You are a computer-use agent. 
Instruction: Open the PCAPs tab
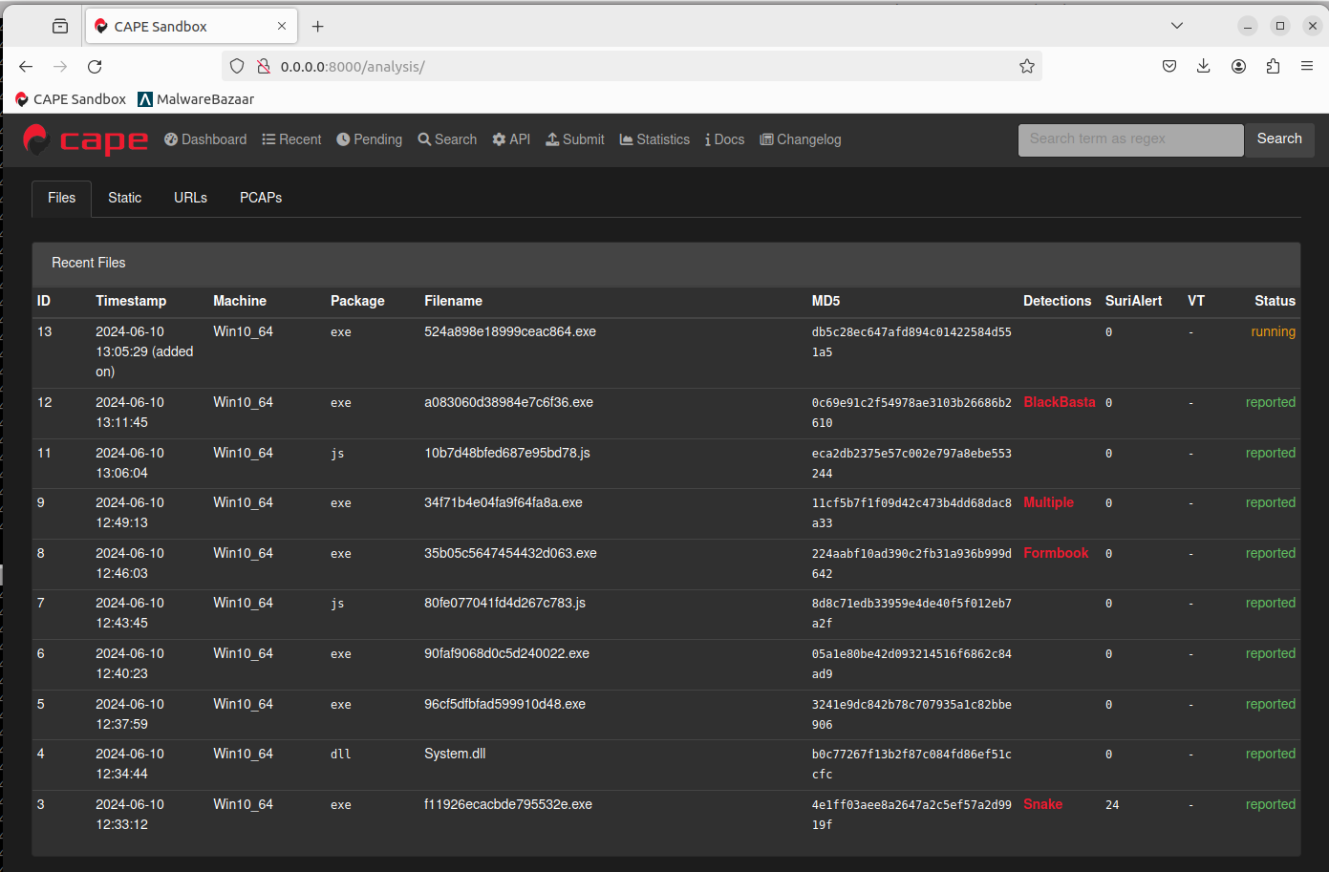pos(260,198)
